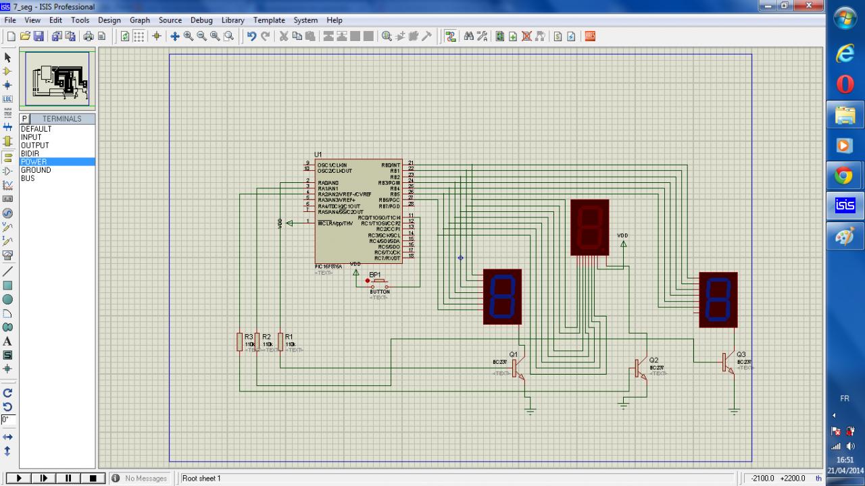
Task: Open Google Chrome from the taskbar
Action: tap(844, 176)
